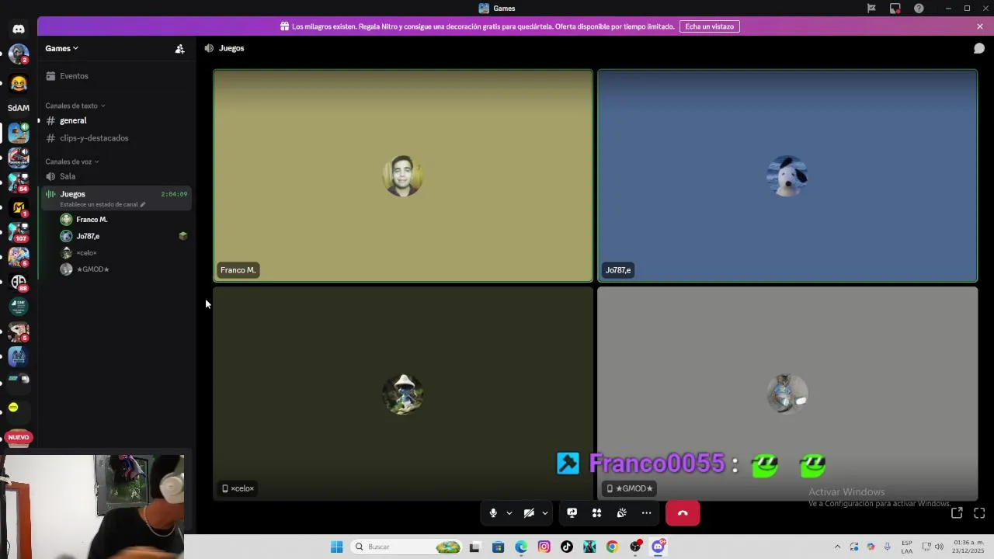Hang up the call with red button

click(683, 513)
